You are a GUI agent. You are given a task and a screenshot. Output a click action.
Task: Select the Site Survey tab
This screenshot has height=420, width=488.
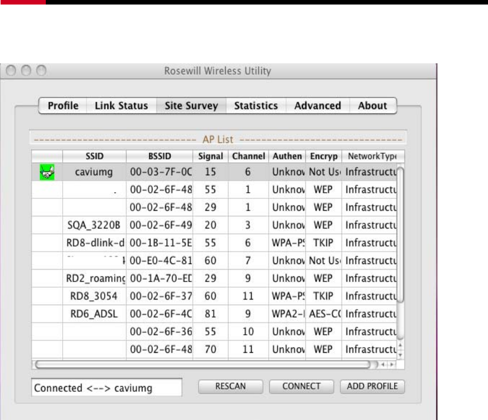(191, 106)
